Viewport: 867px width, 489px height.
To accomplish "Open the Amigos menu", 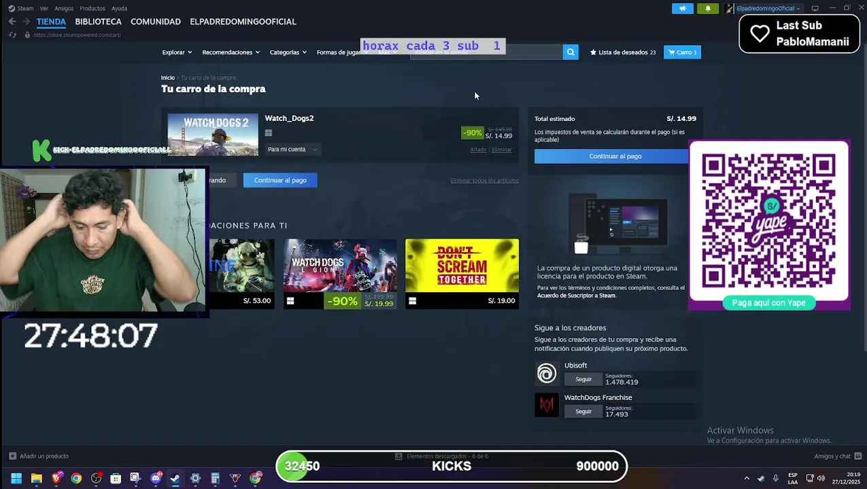I will click(x=64, y=8).
